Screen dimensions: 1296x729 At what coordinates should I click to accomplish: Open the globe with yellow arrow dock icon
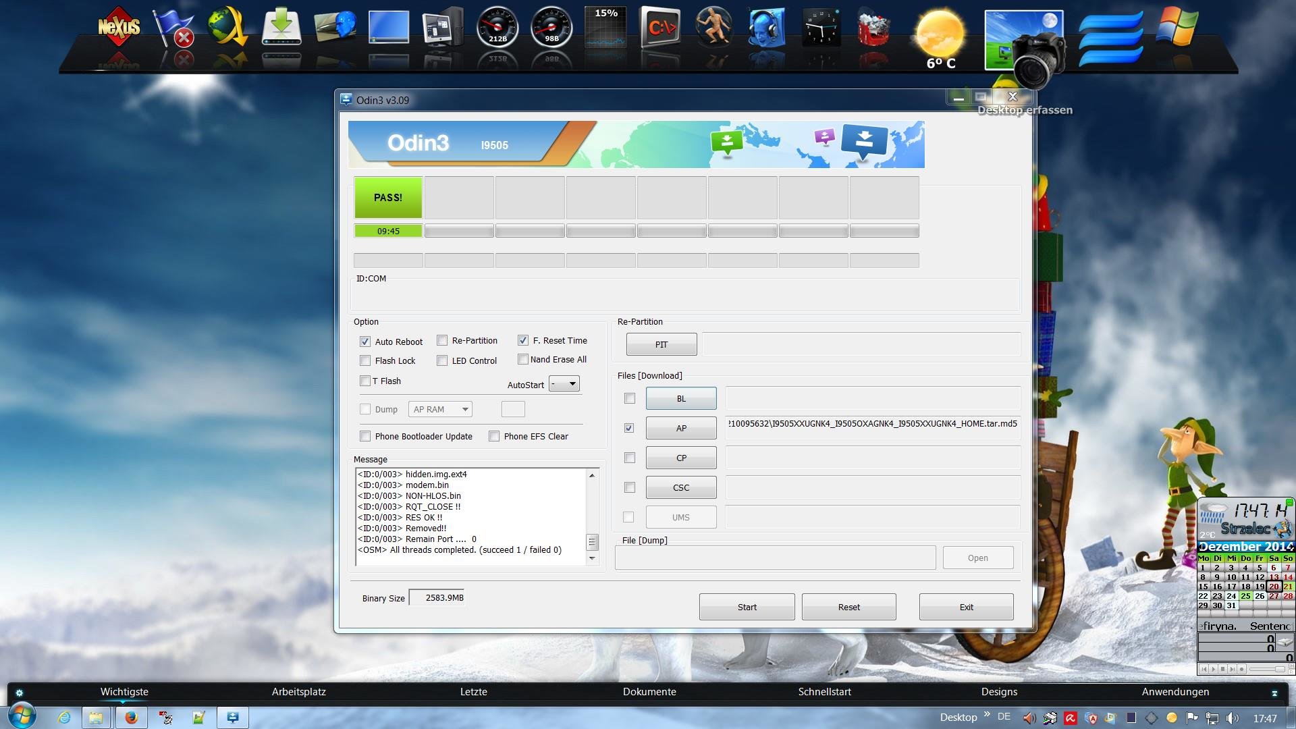click(x=227, y=27)
